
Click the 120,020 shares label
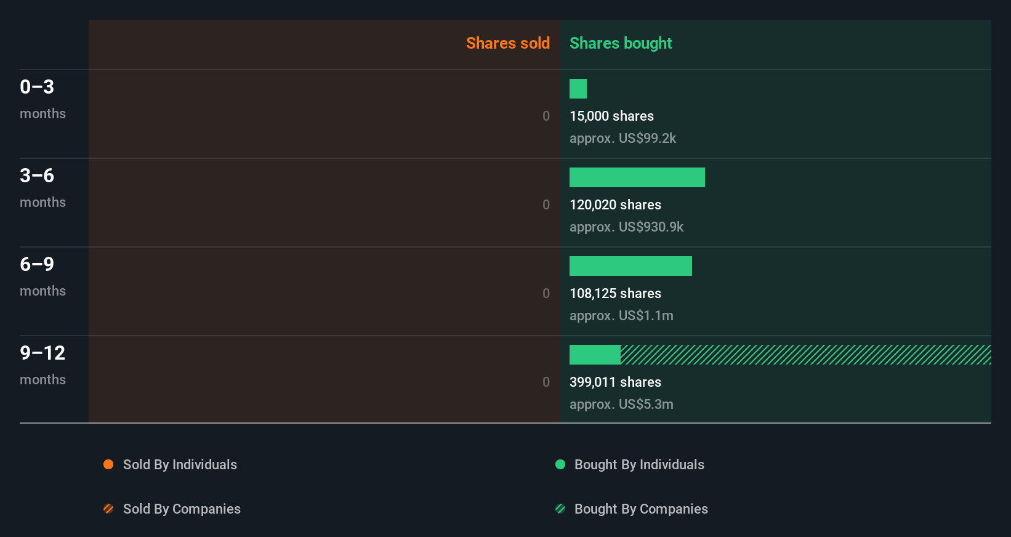point(615,204)
